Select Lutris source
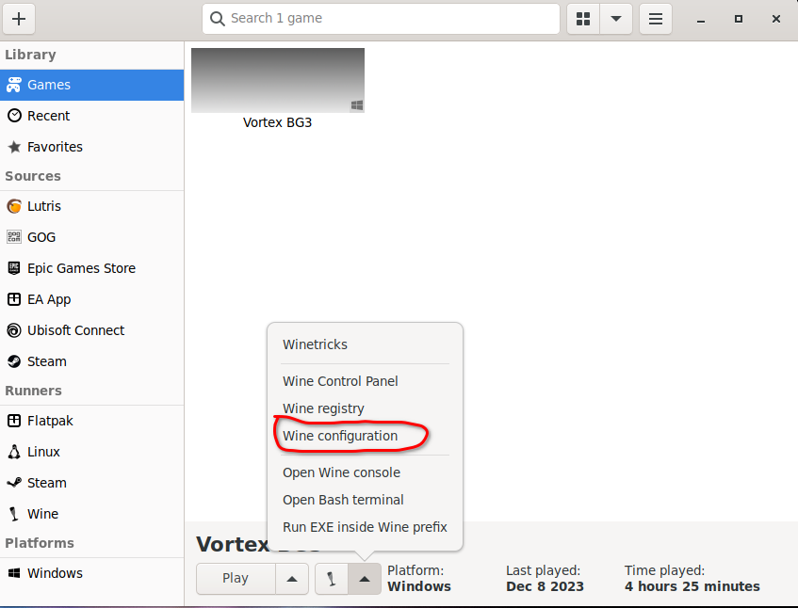 coord(91,206)
